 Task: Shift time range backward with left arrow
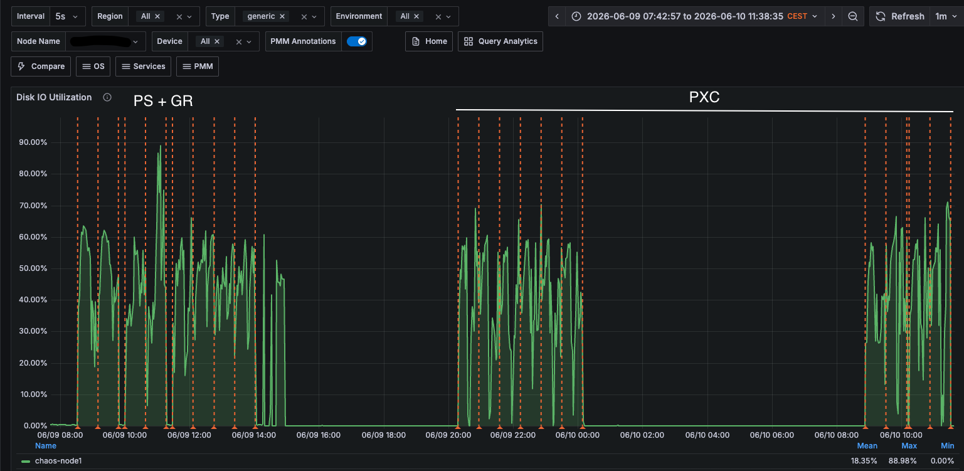click(x=557, y=16)
